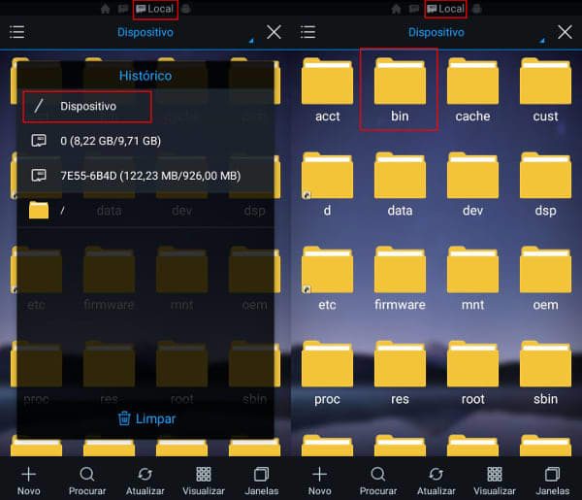The width and height of the screenshot is (582, 500).
Task: Open the dev folder in the right screen
Action: point(472,184)
